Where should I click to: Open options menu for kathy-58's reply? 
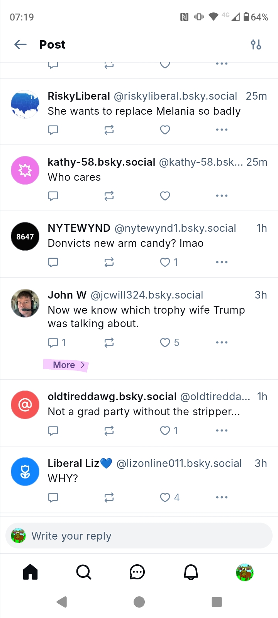pyautogui.click(x=222, y=196)
